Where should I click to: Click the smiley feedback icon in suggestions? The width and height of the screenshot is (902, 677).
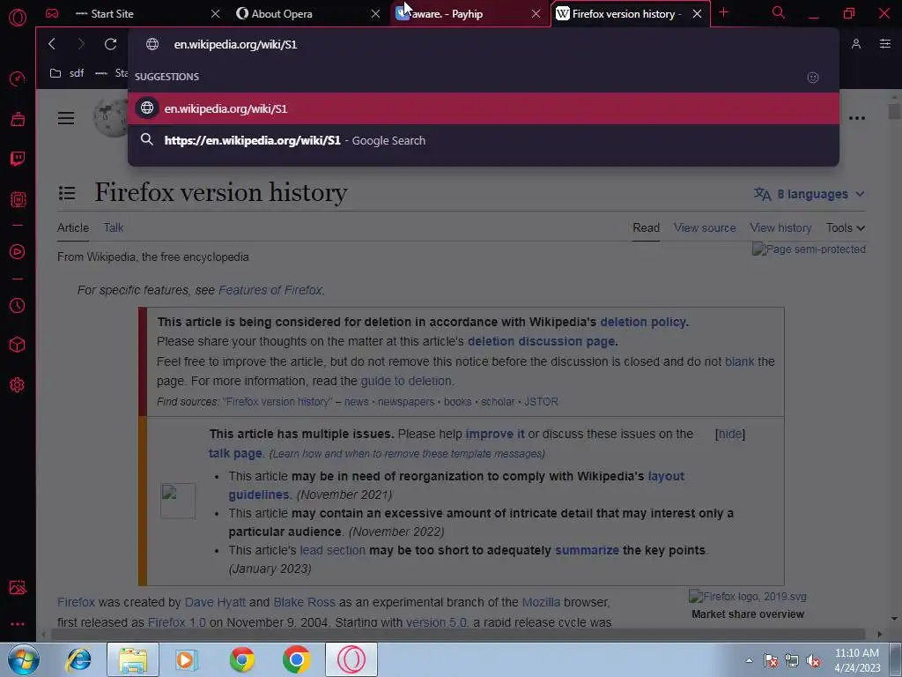[813, 78]
